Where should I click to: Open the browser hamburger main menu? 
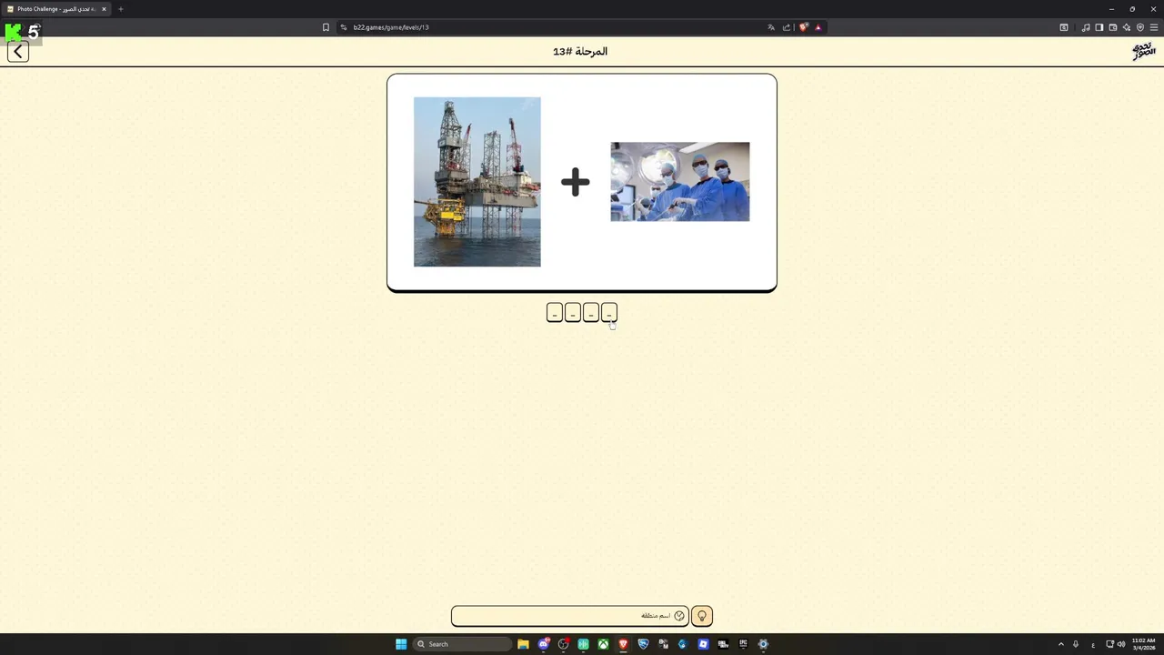(x=1154, y=27)
